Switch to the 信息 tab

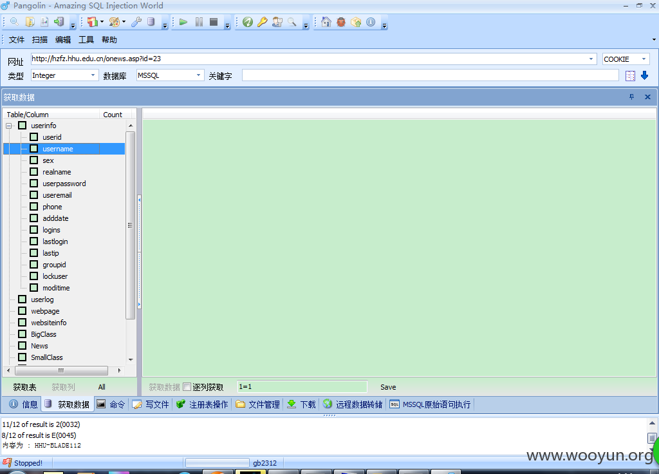click(x=24, y=404)
